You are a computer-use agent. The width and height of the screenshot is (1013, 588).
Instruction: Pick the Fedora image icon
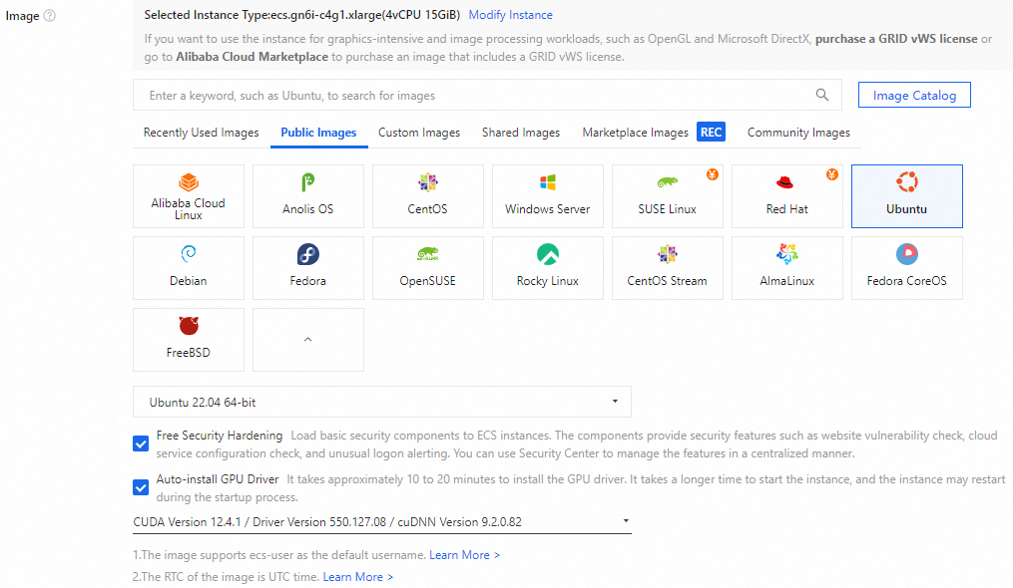(x=307, y=254)
